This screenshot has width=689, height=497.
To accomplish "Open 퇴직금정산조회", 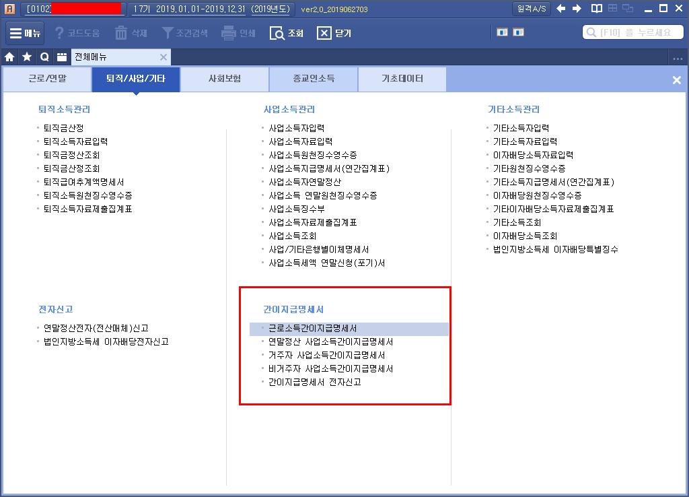I will 71,156.
